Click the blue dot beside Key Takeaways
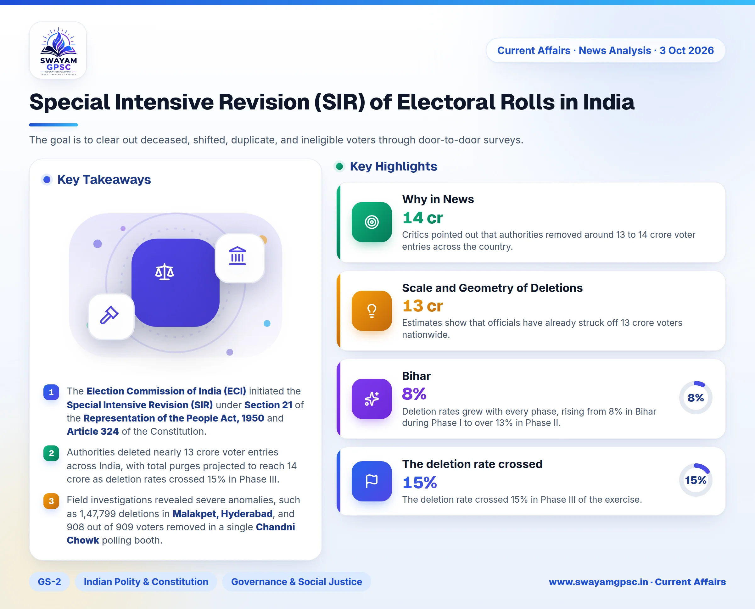 tap(47, 180)
